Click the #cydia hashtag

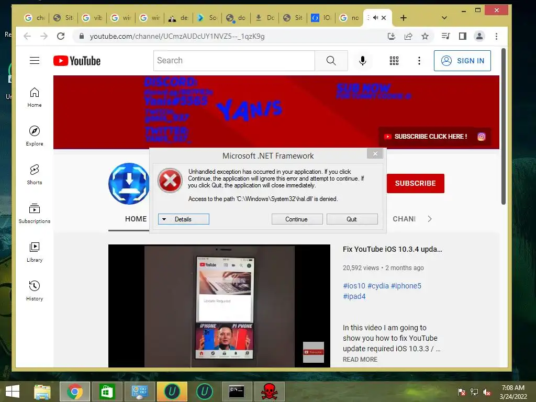tap(378, 286)
